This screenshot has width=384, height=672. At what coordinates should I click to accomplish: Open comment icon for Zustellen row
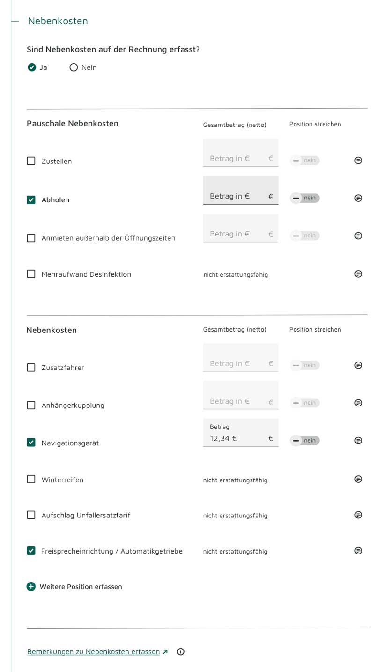click(358, 161)
